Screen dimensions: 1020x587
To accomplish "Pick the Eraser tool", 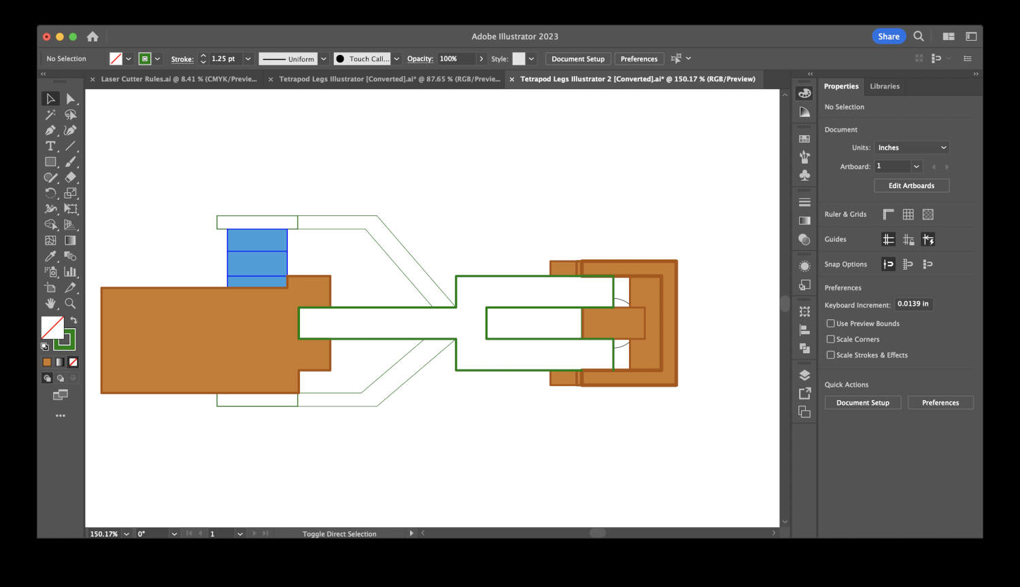I will point(70,177).
